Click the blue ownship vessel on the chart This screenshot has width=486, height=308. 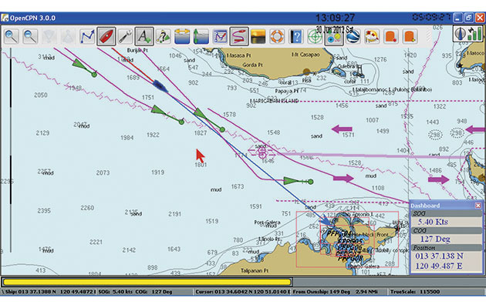point(160,86)
